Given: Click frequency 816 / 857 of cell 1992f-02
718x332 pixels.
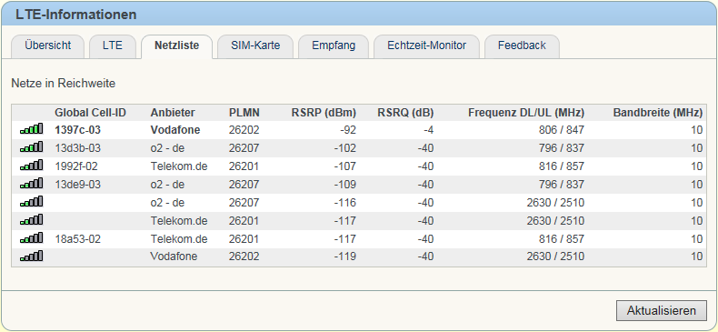Looking at the screenshot, I should pos(562,166).
